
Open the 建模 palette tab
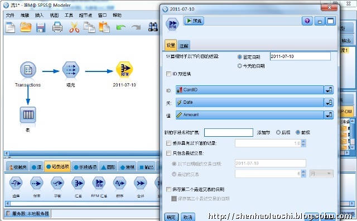click(x=127, y=167)
